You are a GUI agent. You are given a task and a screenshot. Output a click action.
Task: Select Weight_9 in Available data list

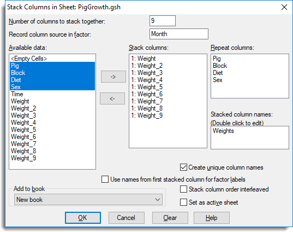[x=52, y=158]
